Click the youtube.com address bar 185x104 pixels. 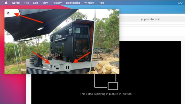coord(152,19)
